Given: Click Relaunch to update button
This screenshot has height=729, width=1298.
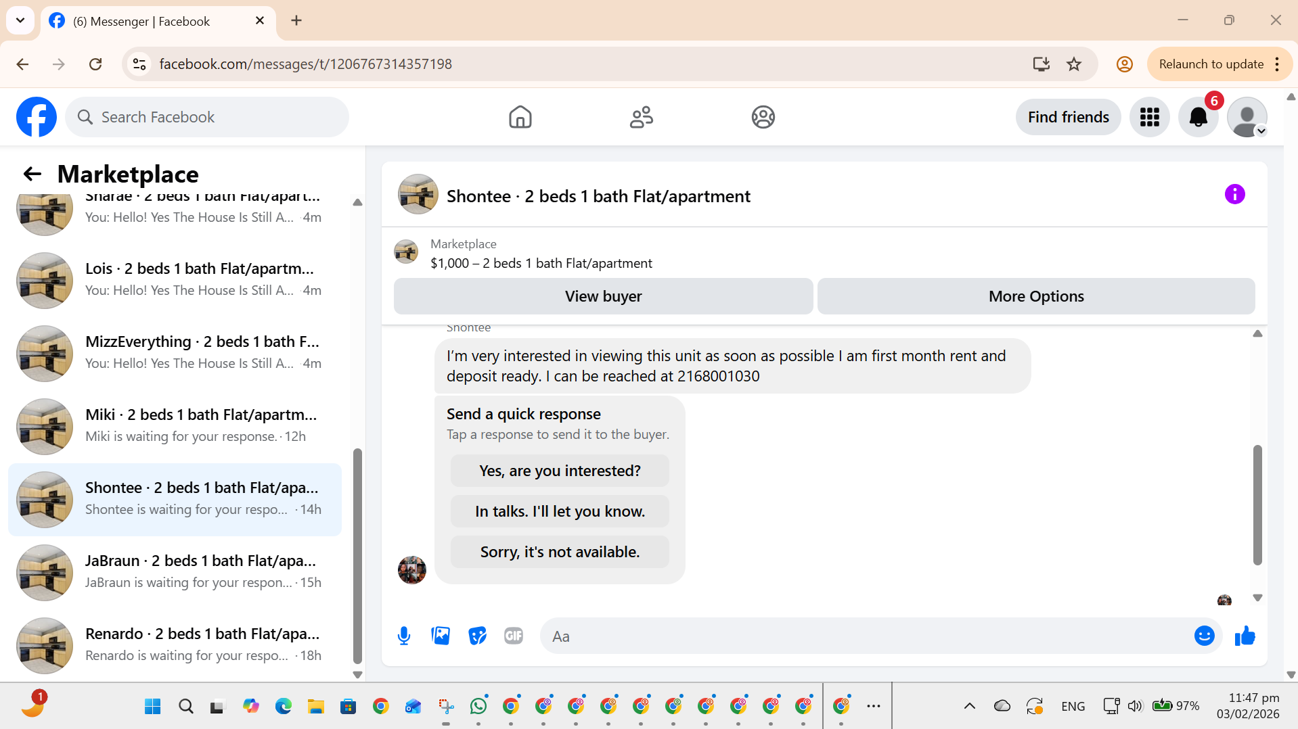Looking at the screenshot, I should (x=1211, y=64).
